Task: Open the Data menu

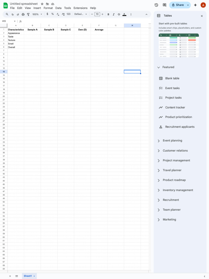Action: click(58, 8)
